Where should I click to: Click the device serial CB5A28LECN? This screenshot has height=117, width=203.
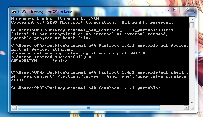click(x=24, y=61)
